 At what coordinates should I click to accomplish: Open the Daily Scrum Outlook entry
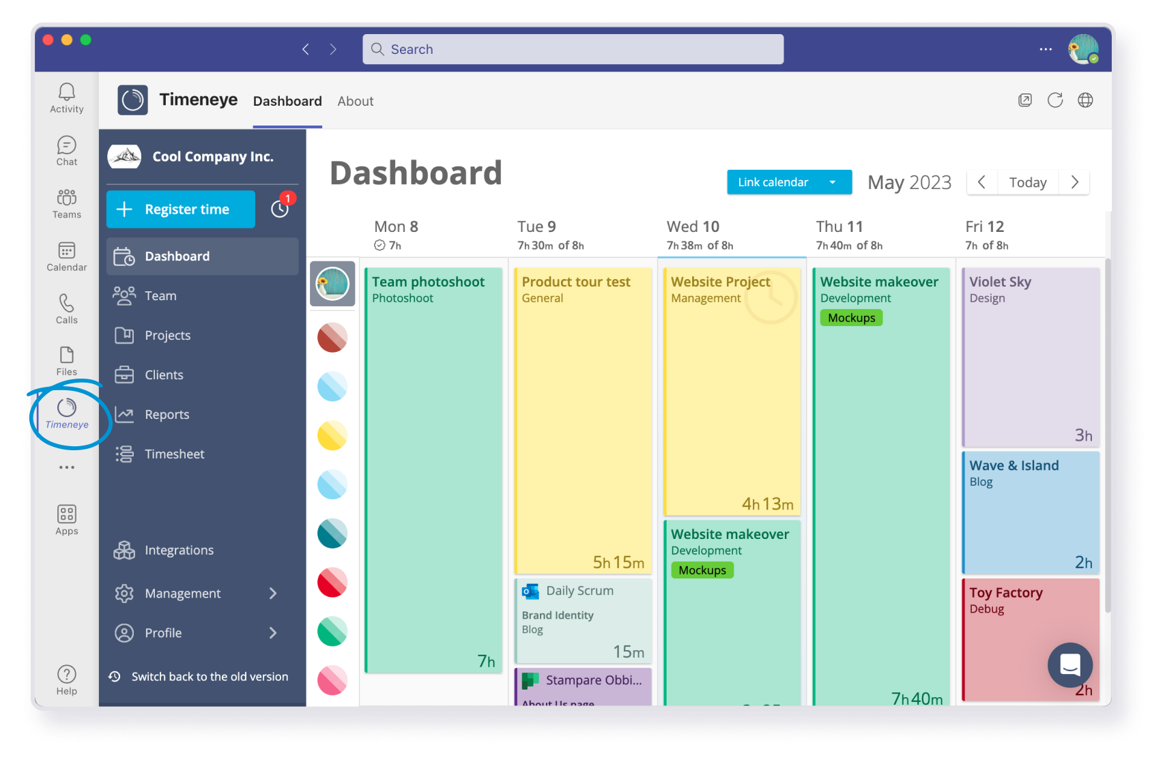click(x=583, y=620)
